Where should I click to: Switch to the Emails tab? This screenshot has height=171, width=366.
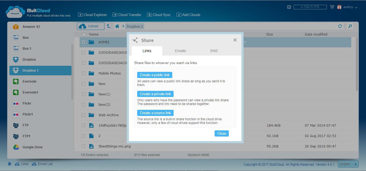[x=180, y=51]
